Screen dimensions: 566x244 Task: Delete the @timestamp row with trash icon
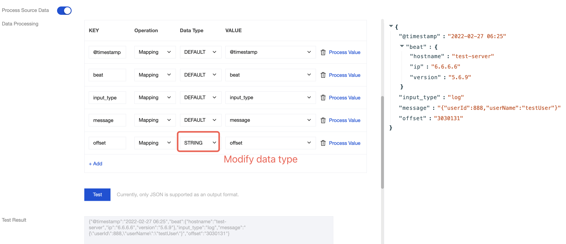point(323,52)
